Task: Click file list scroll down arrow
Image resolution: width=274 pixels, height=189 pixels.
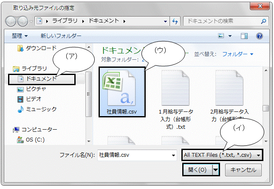Action: point(266,141)
